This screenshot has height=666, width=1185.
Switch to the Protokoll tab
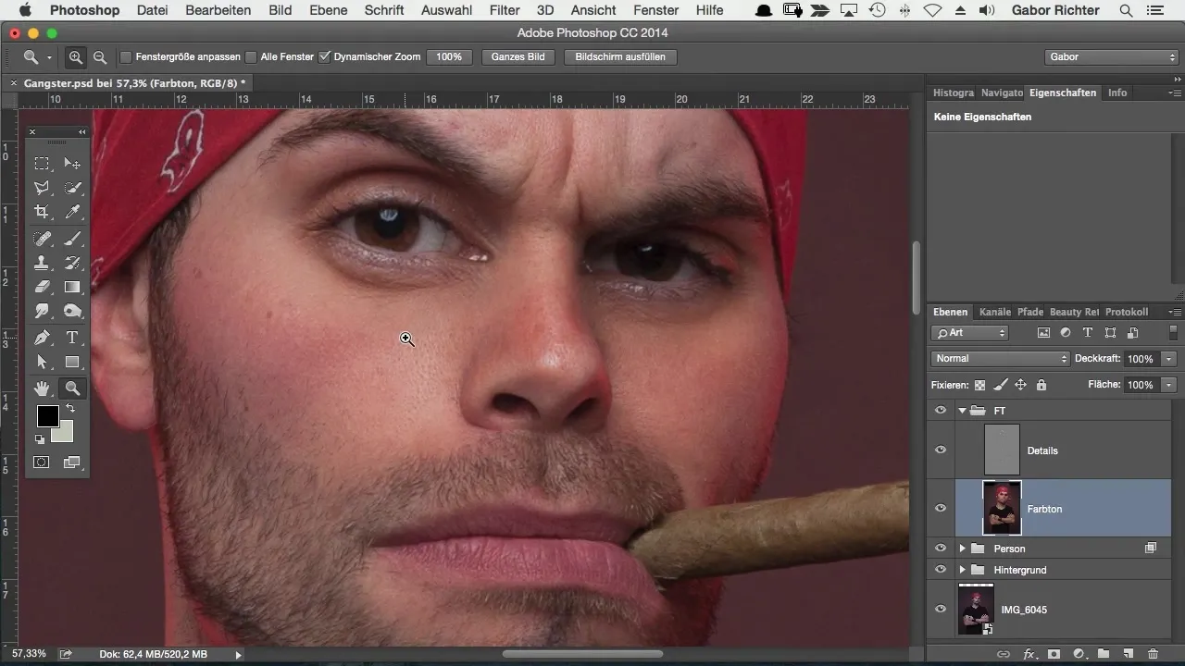(x=1127, y=312)
